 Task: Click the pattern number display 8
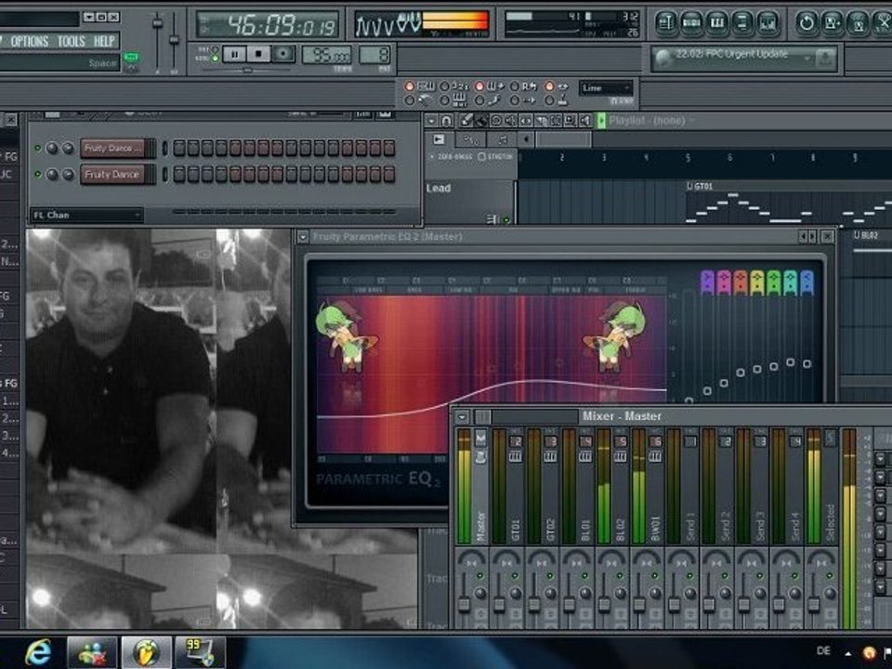375,55
